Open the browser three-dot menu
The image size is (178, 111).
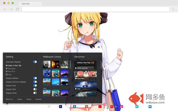point(173,9)
